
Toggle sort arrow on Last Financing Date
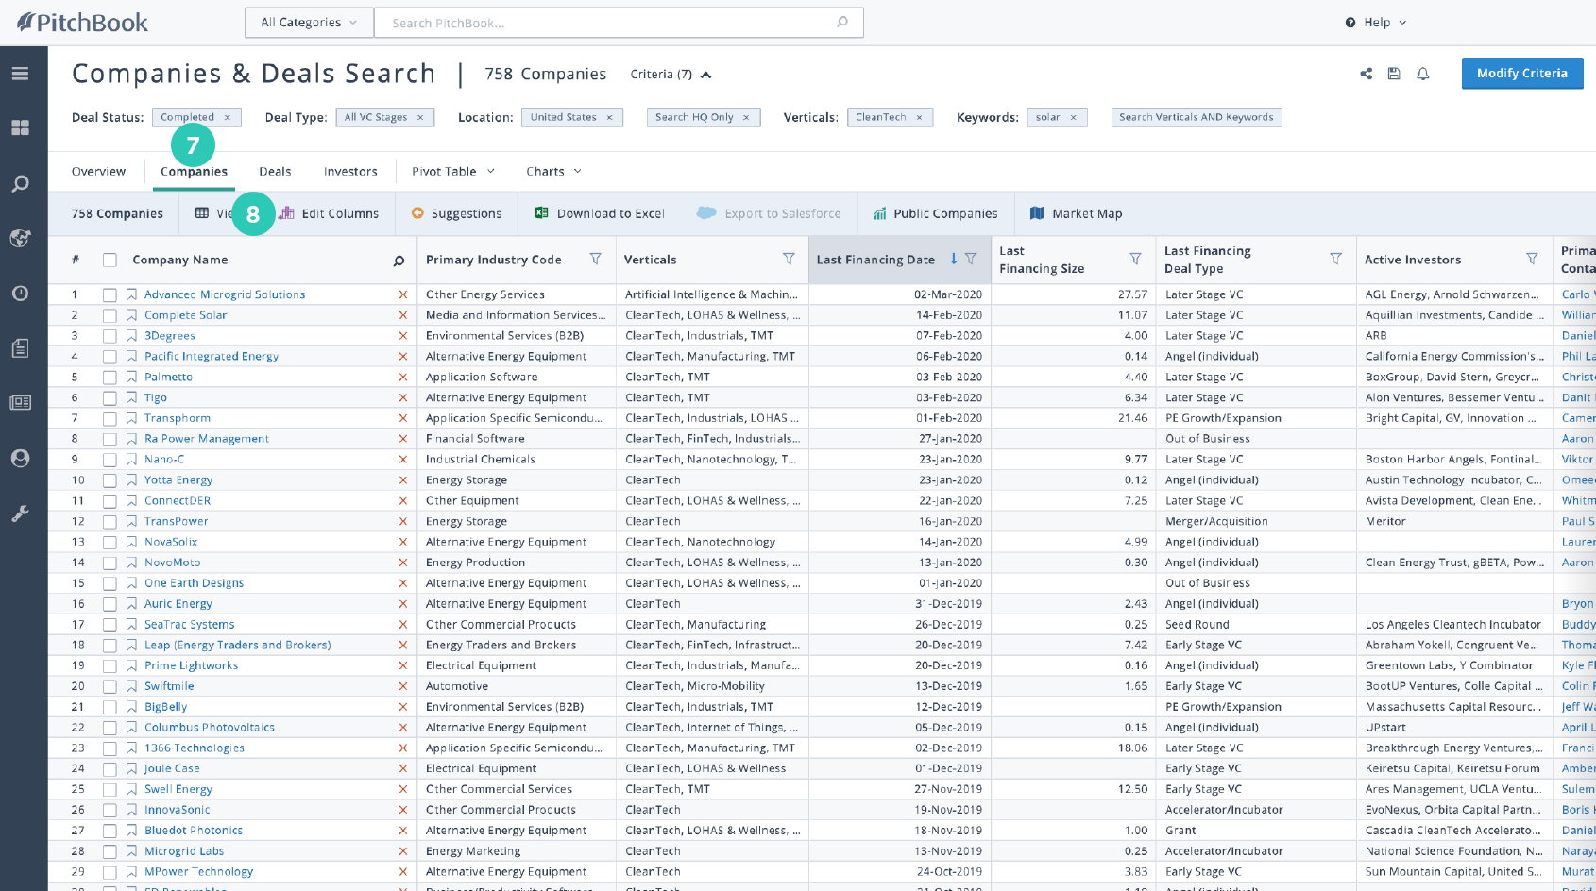954,259
